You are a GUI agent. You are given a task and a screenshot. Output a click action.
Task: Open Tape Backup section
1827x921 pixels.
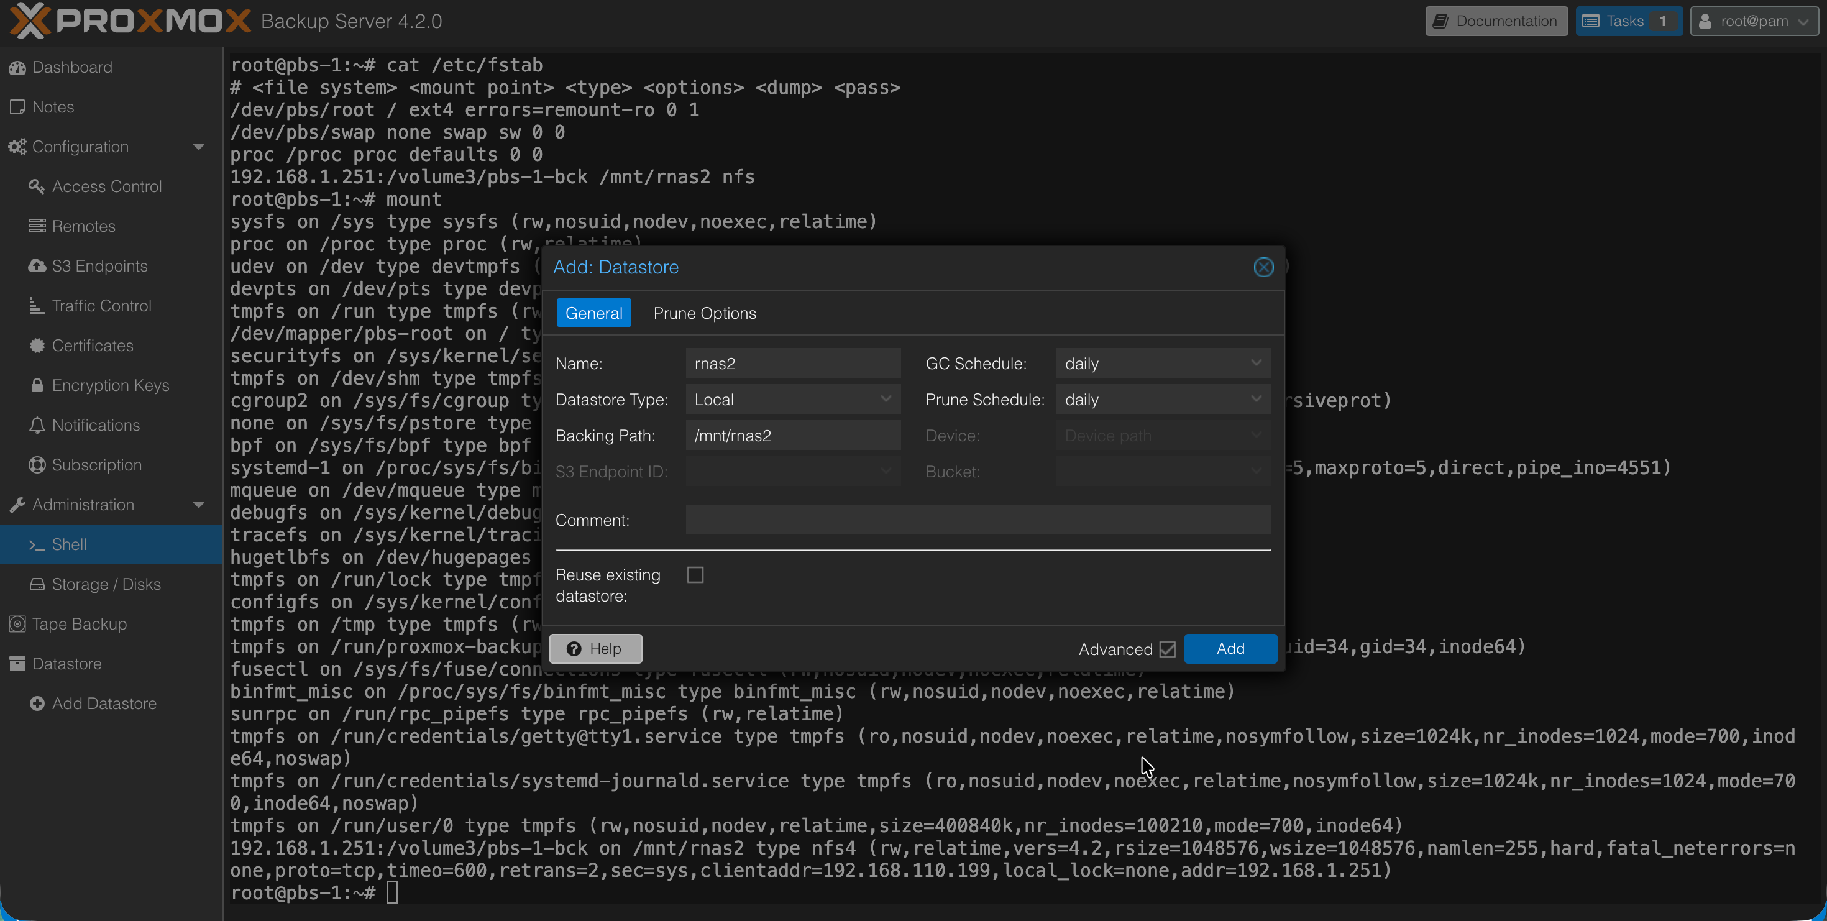pyautogui.click(x=111, y=624)
